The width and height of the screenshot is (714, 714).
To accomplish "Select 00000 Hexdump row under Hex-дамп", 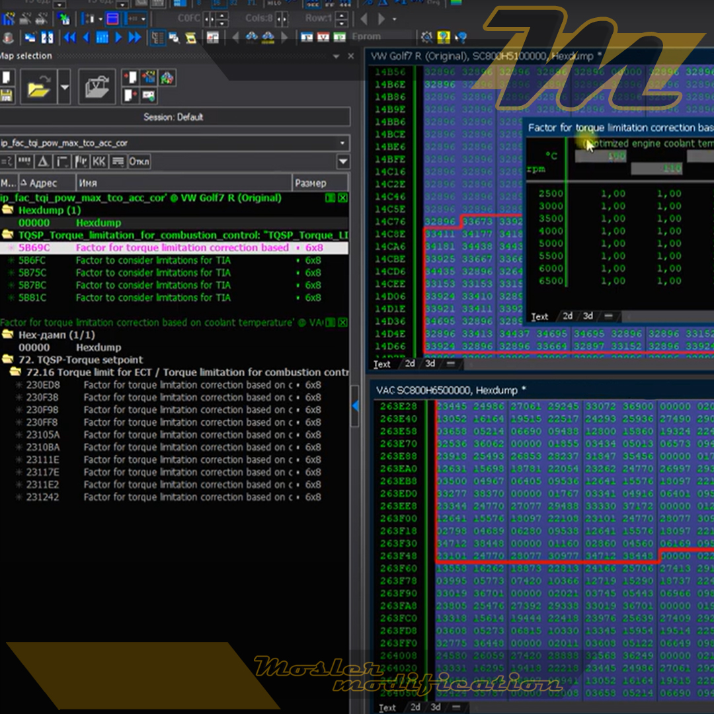I will click(x=175, y=348).
